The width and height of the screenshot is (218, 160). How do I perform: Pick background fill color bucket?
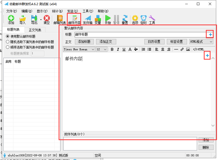[136, 50]
